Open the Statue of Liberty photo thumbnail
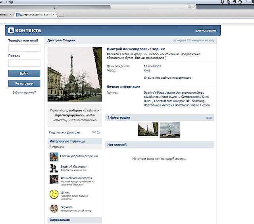The width and height of the screenshot is (254, 224). tap(170, 129)
